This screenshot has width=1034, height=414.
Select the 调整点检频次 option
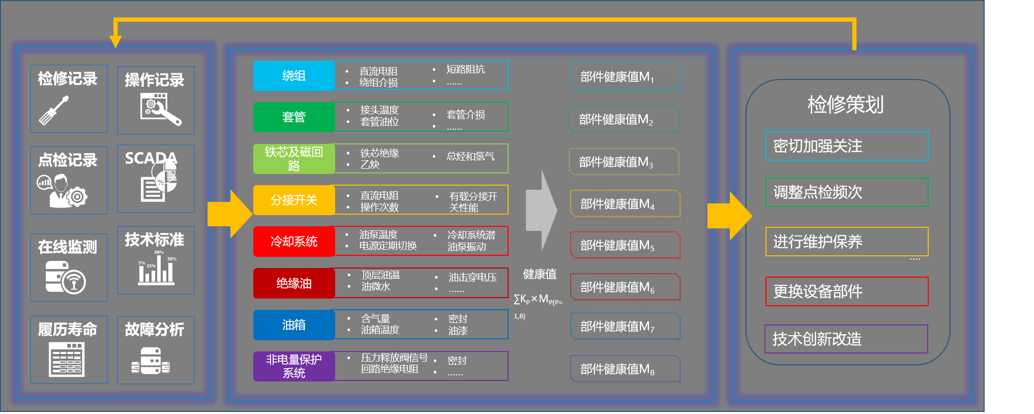click(846, 192)
